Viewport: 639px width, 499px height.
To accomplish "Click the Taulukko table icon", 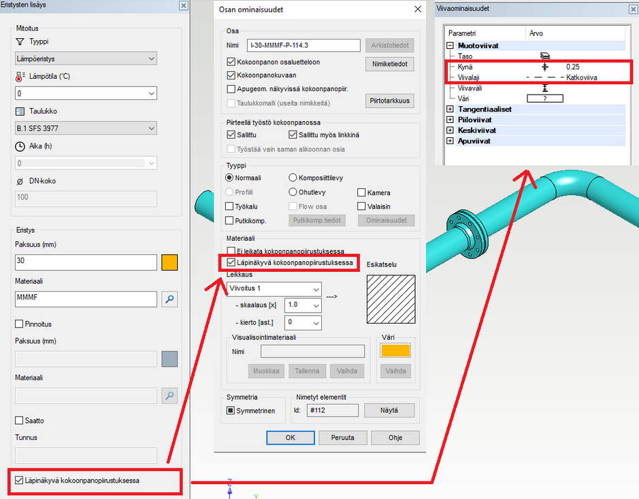I will pos(20,111).
